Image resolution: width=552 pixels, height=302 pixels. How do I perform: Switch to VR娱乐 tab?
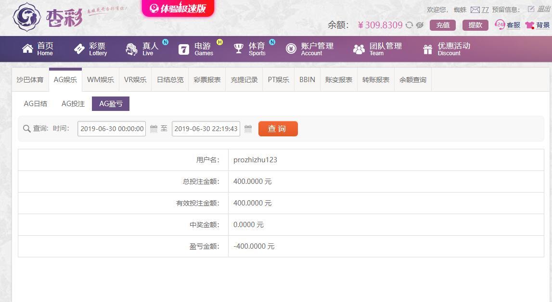point(135,80)
